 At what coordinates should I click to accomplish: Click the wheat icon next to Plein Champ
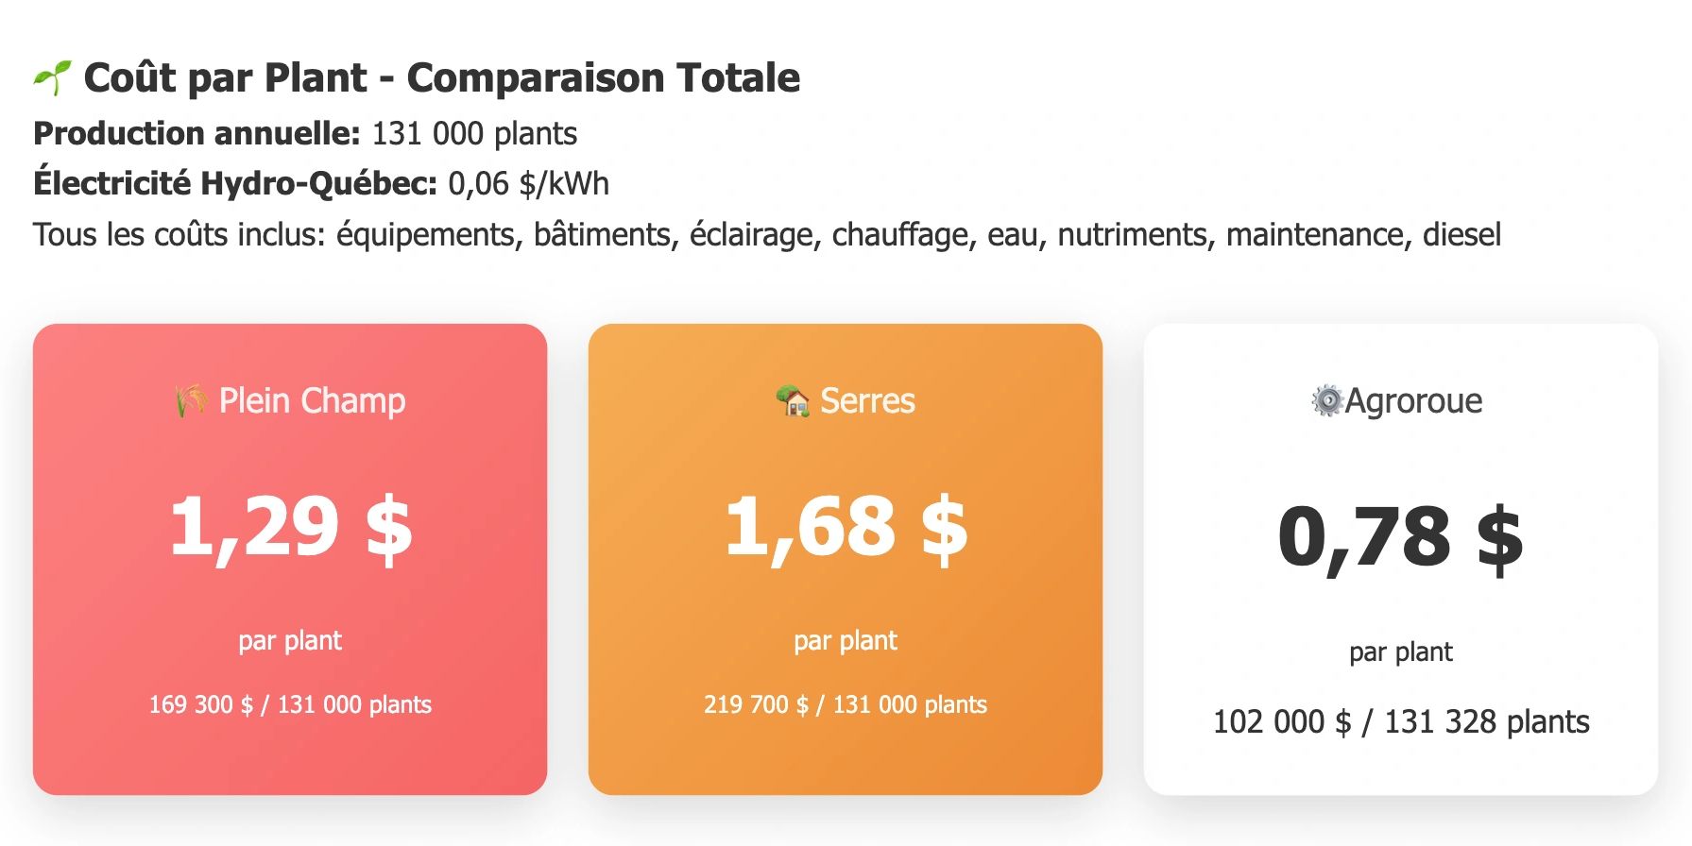(x=191, y=401)
